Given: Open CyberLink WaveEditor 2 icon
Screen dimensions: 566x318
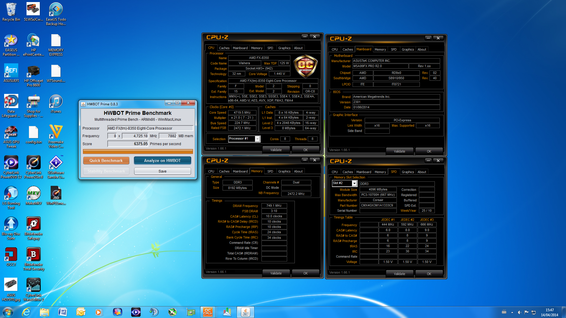Looking at the screenshot, I should pos(33,290).
